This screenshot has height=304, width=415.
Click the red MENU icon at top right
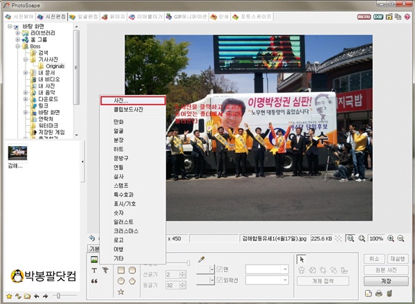363,16
